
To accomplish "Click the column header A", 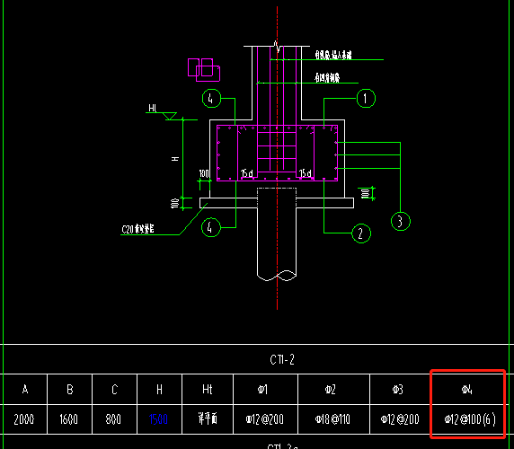I will click(x=25, y=389).
